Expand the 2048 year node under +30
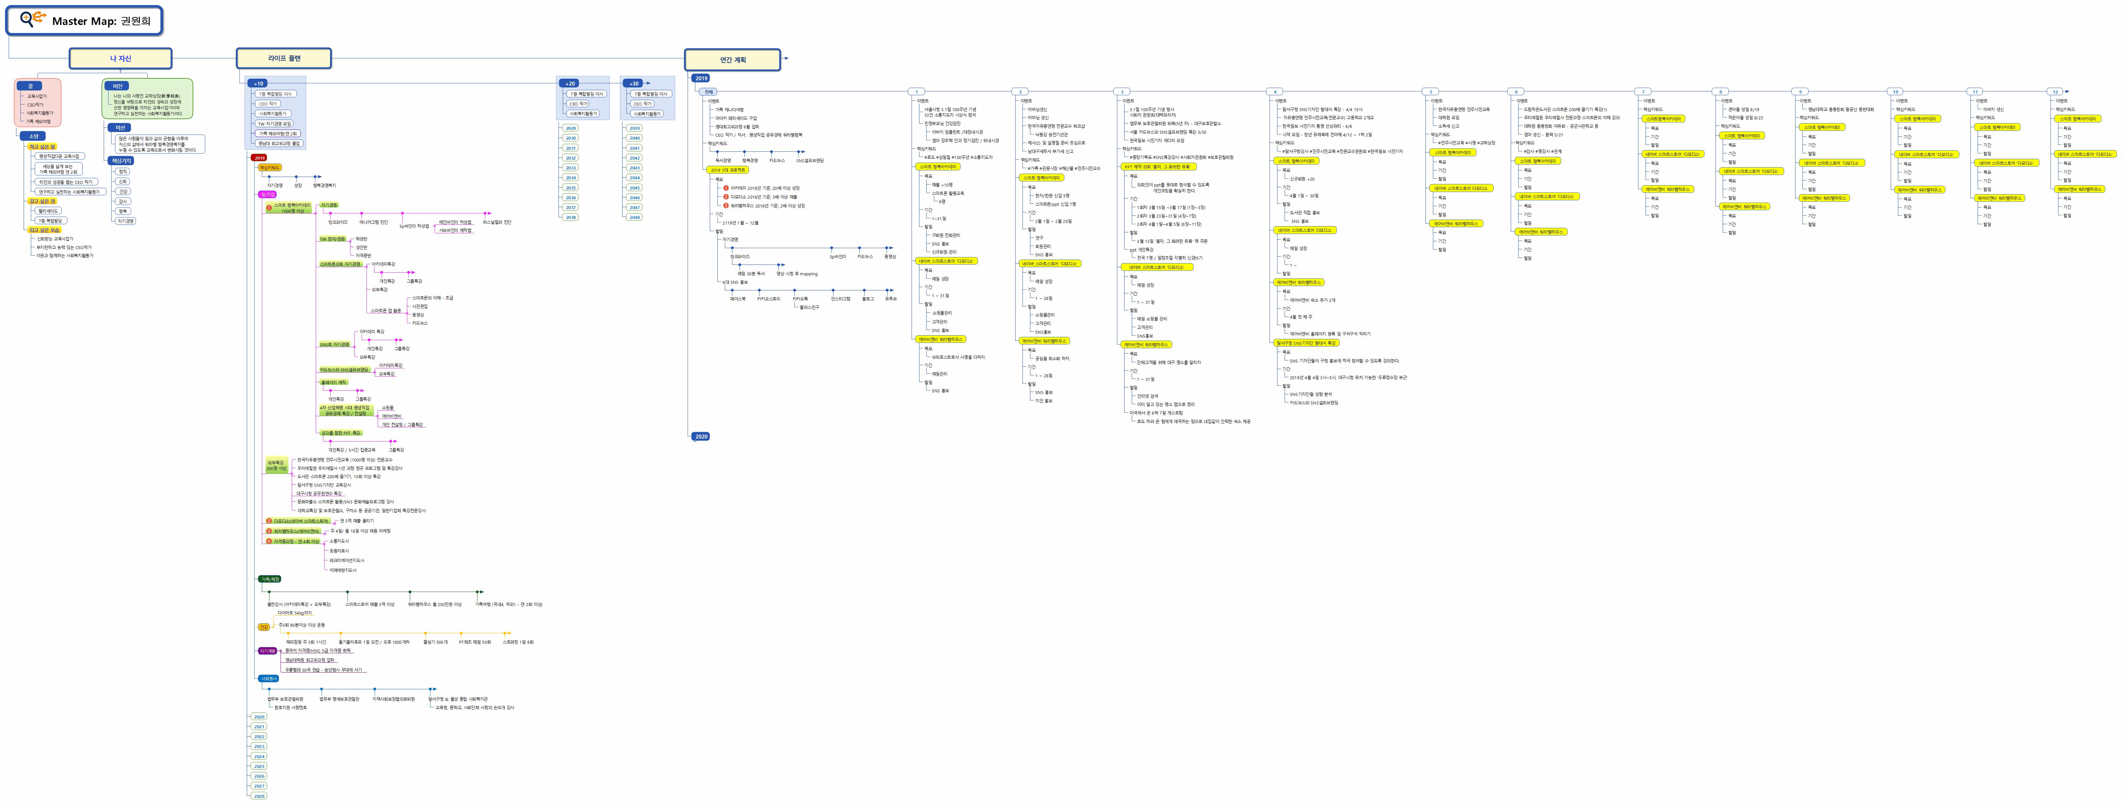The width and height of the screenshot is (2124, 804). (x=634, y=218)
